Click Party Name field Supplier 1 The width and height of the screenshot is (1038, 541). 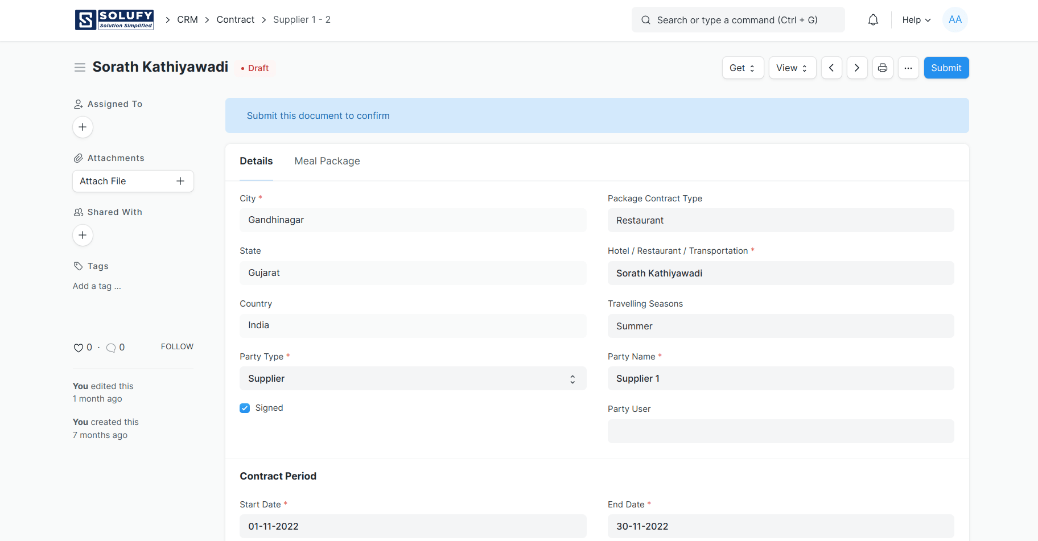pos(781,378)
